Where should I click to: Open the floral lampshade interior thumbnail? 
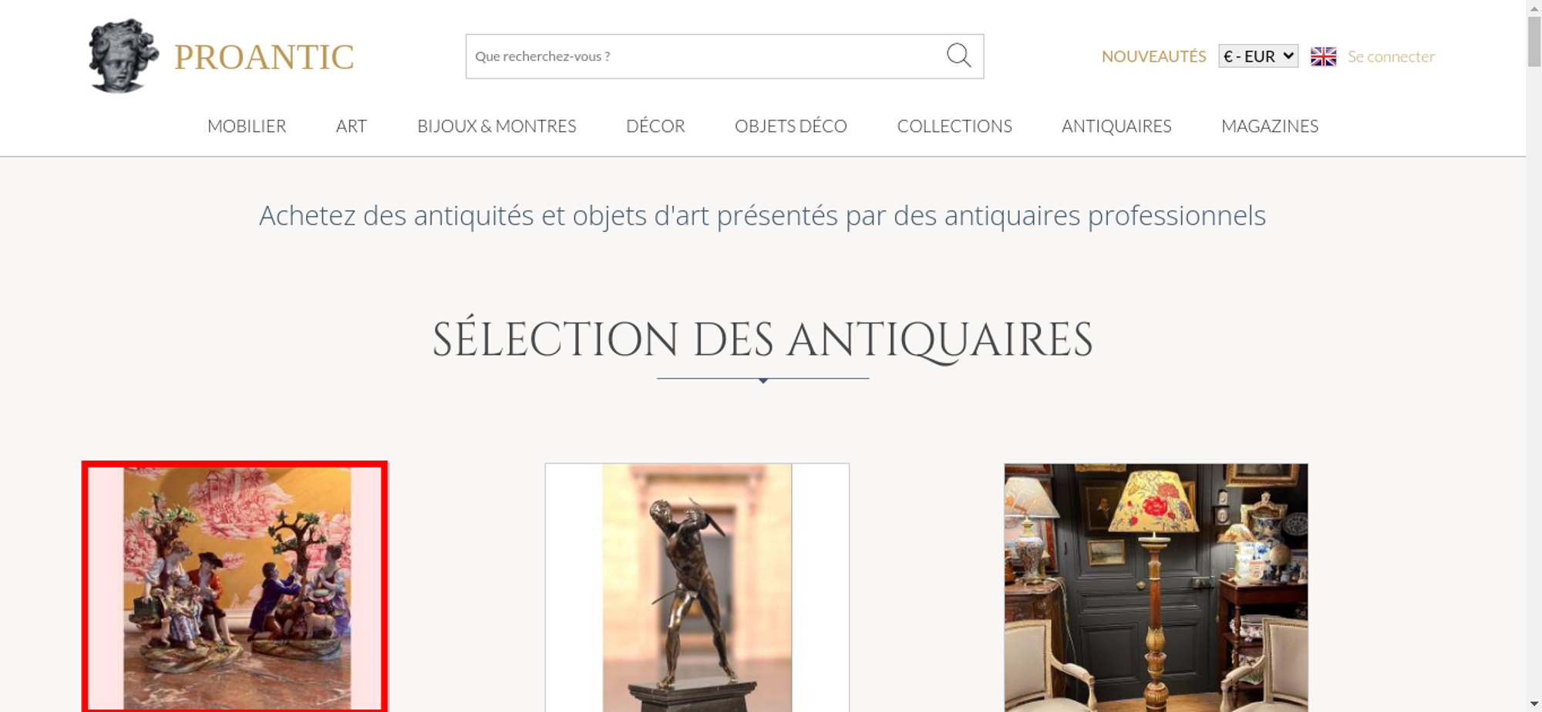click(x=1156, y=587)
